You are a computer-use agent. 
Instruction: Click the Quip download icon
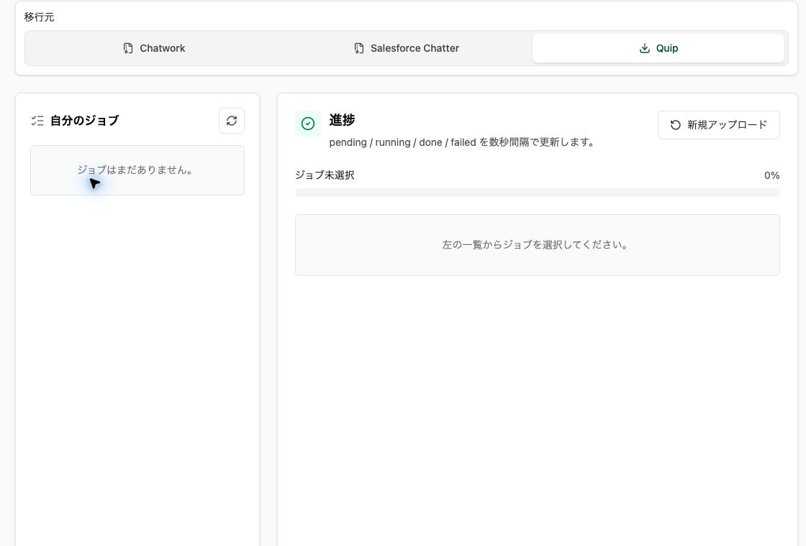pos(644,48)
